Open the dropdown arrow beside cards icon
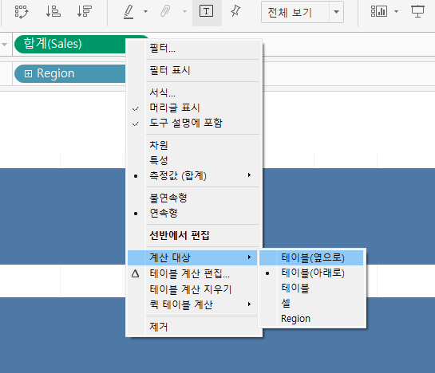Screen dimensions: 435x373 click(x=396, y=12)
